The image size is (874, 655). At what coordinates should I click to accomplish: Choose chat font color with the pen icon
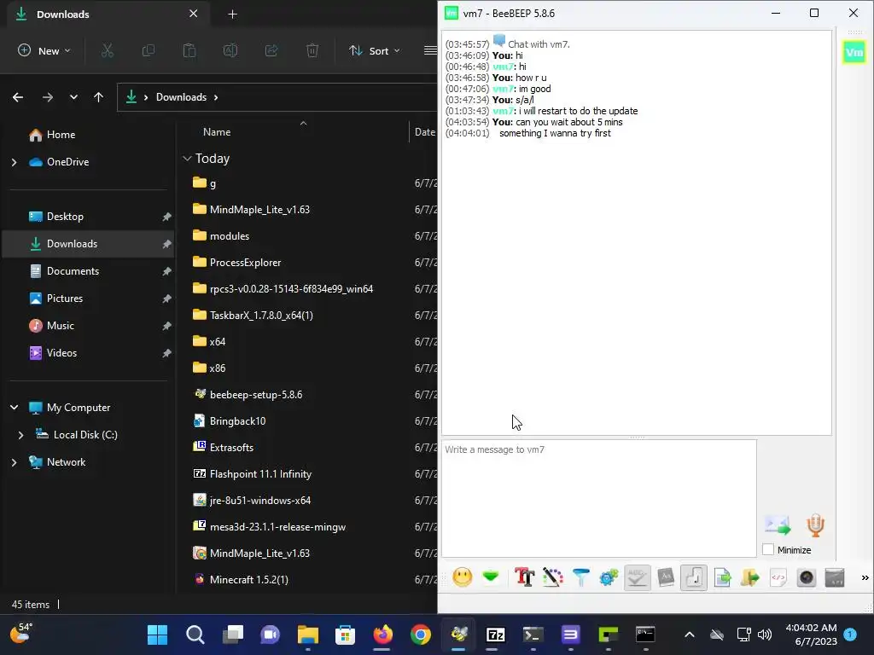[x=552, y=577]
